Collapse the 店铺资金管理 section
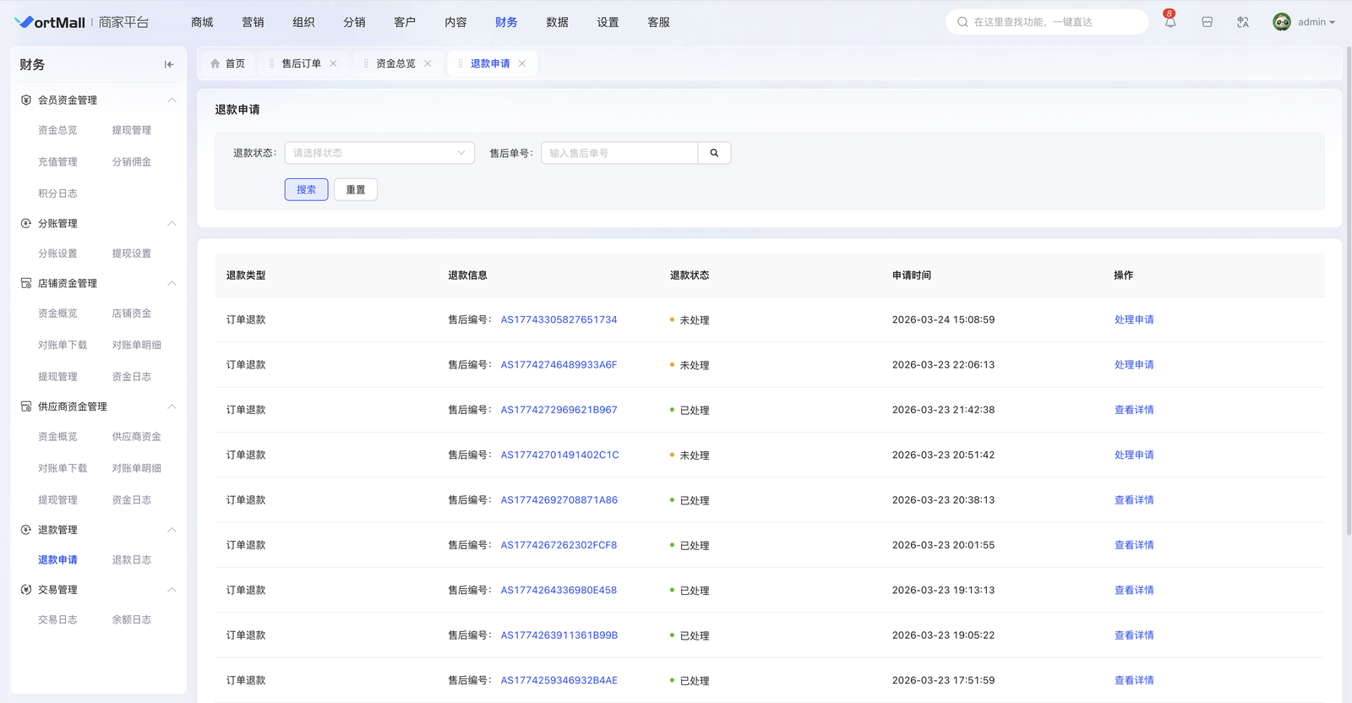 click(172, 283)
